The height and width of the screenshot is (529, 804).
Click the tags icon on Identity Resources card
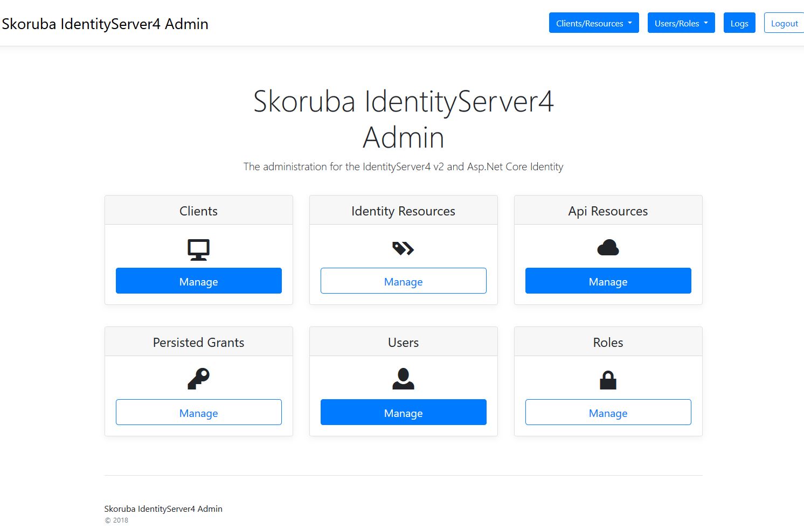(403, 248)
